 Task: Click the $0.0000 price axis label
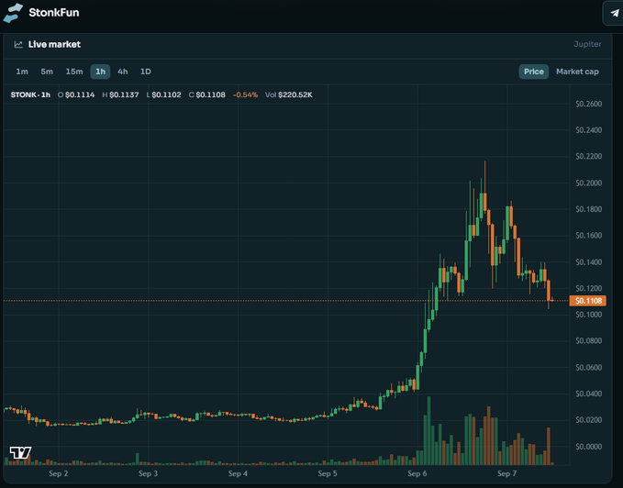(589, 447)
